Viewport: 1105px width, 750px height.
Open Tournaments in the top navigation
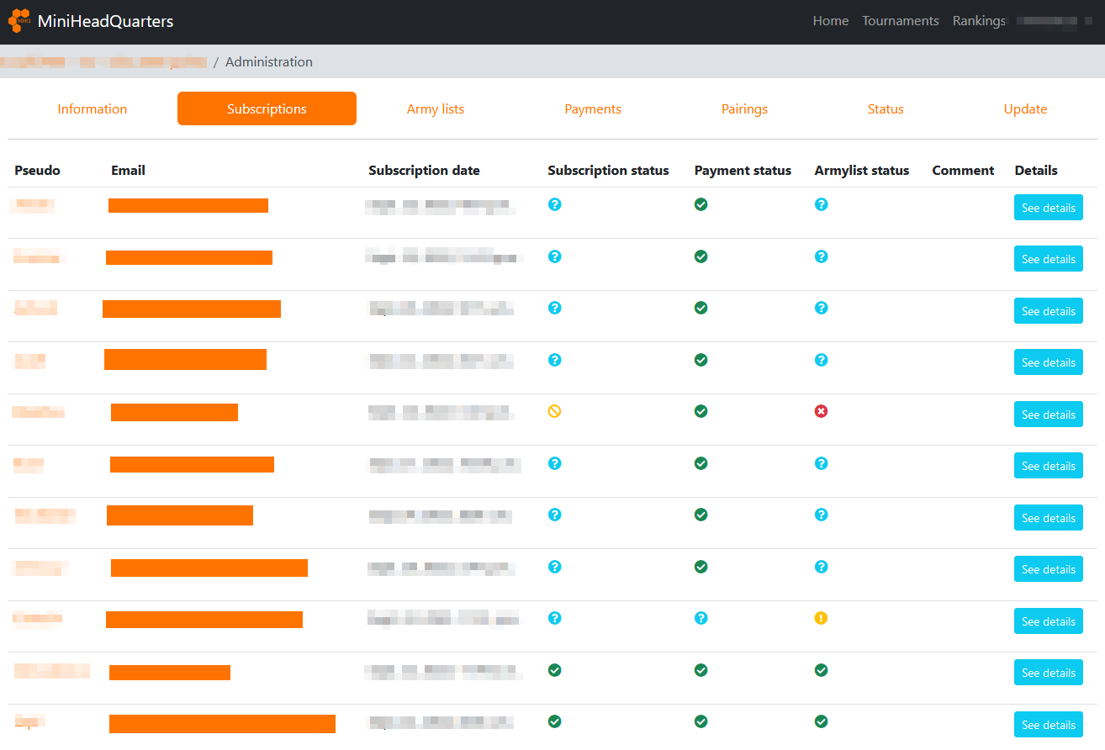tap(900, 21)
